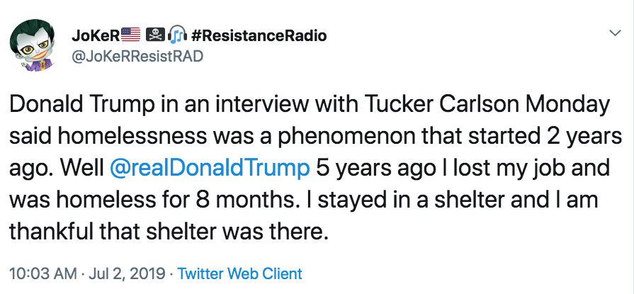Click the American flag emoji in name

130,35
